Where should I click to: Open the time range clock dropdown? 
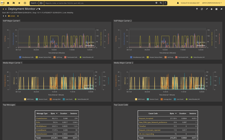point(41,3)
